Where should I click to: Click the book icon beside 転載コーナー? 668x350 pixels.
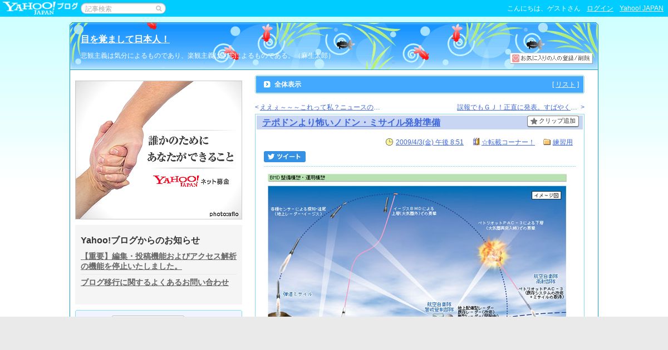[476, 142]
